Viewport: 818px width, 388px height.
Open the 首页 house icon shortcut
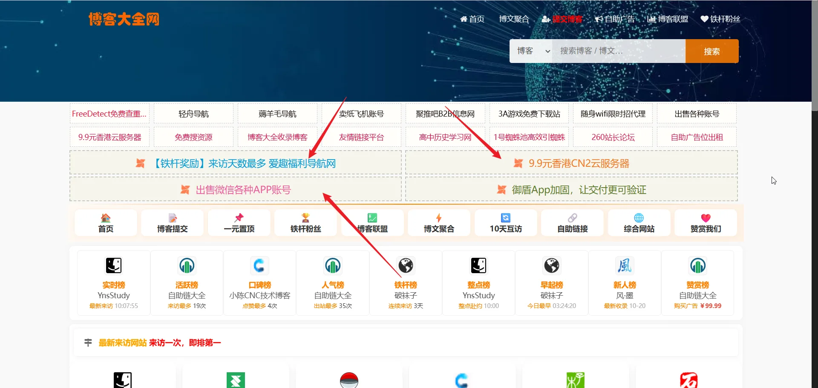tap(106, 218)
